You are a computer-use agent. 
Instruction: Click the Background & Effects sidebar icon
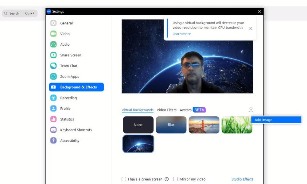[53, 87]
